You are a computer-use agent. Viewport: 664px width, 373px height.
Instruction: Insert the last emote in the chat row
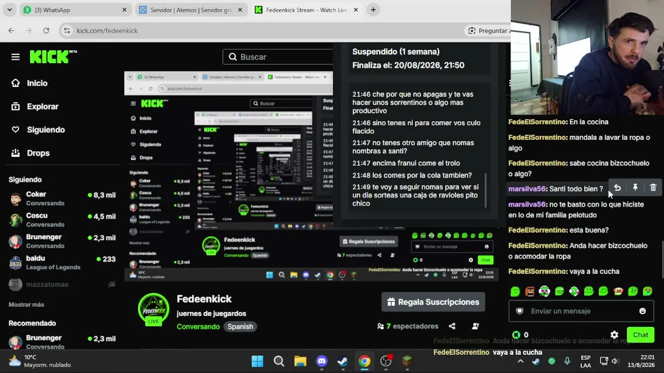click(x=647, y=292)
